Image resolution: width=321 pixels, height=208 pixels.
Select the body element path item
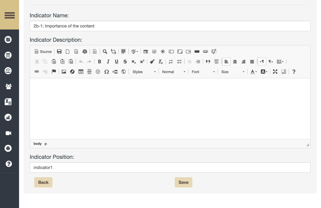tap(38, 144)
